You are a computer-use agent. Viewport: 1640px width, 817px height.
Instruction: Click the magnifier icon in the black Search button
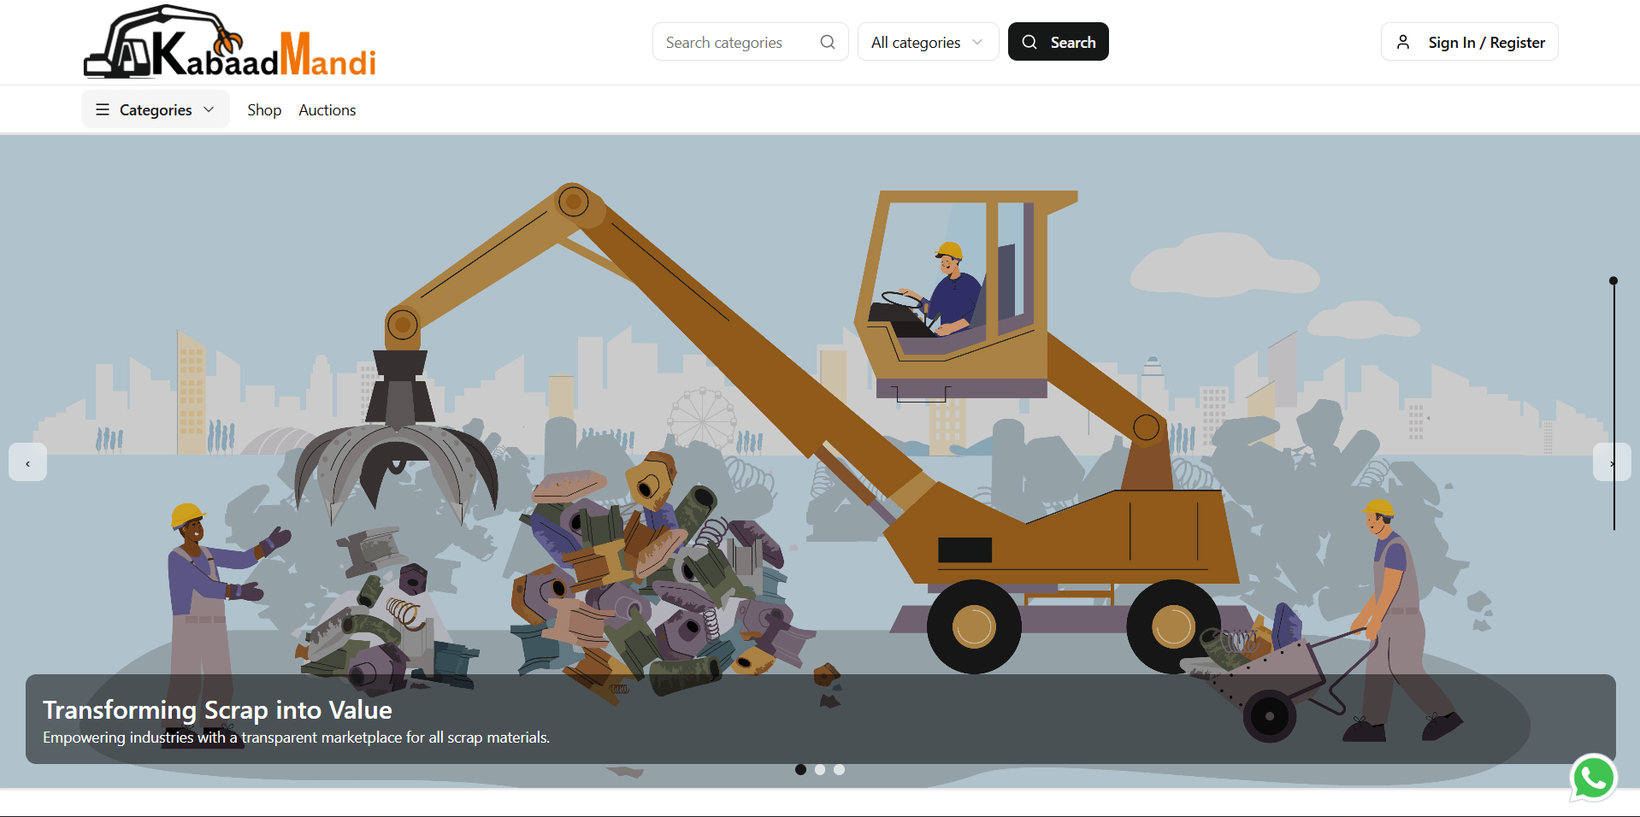coord(1029,42)
